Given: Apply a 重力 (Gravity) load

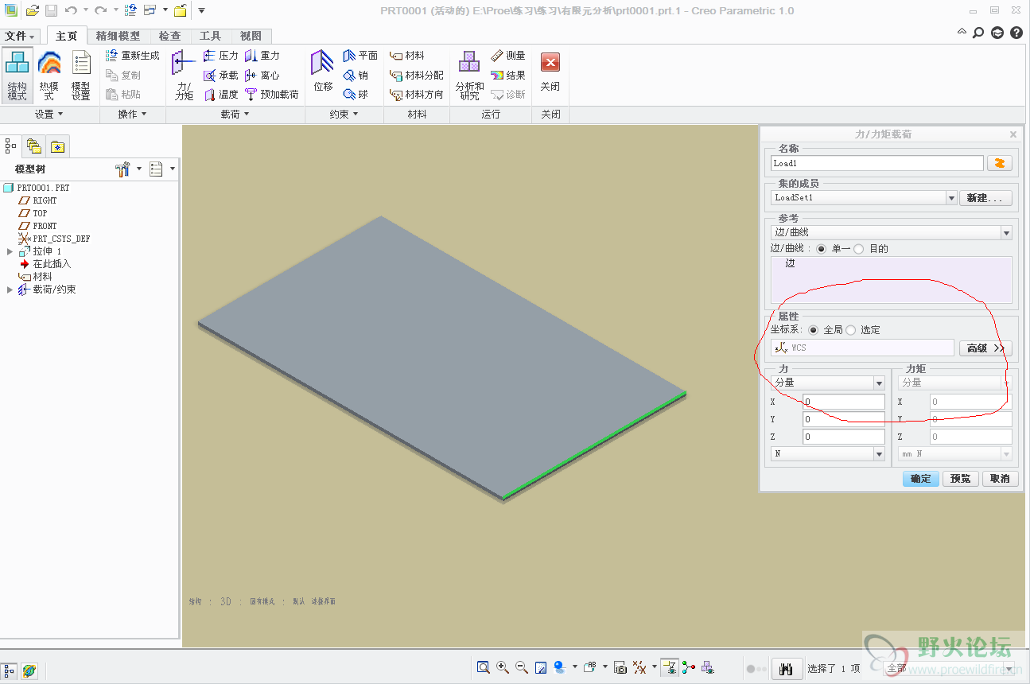Looking at the screenshot, I should point(262,56).
